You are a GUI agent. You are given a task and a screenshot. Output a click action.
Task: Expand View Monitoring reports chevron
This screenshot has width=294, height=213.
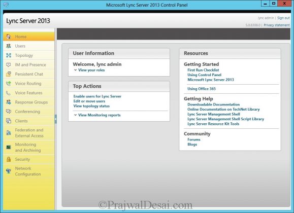[75, 115]
